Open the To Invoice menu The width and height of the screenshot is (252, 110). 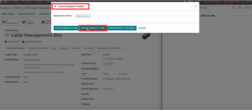point(27,2)
